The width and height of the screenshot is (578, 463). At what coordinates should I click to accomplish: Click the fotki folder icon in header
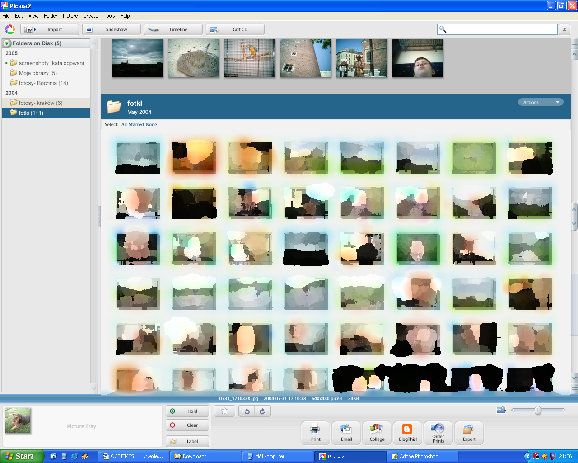pos(114,107)
